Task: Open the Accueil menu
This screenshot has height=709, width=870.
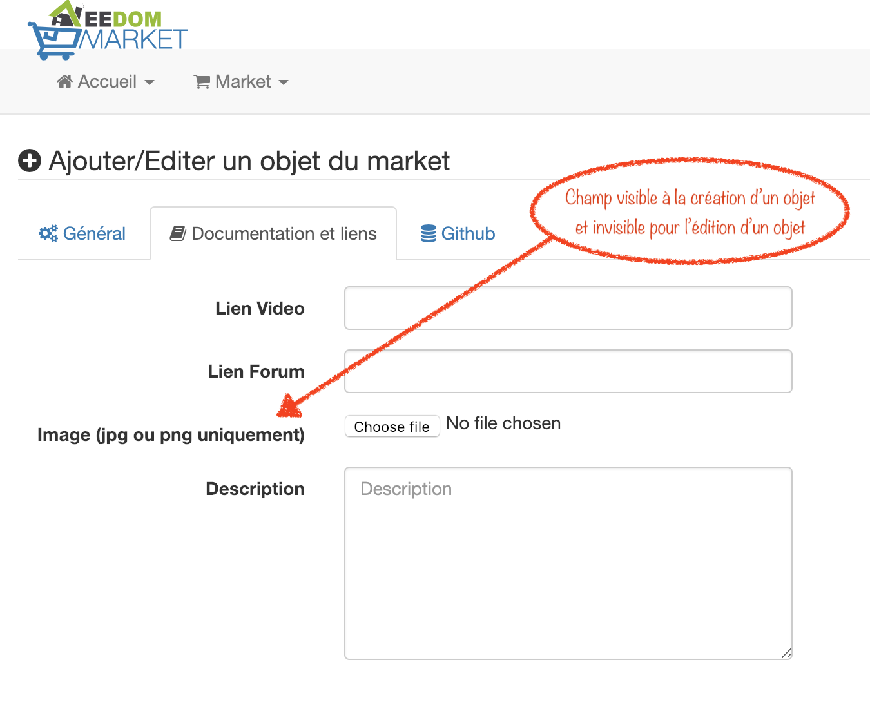Action: click(106, 82)
